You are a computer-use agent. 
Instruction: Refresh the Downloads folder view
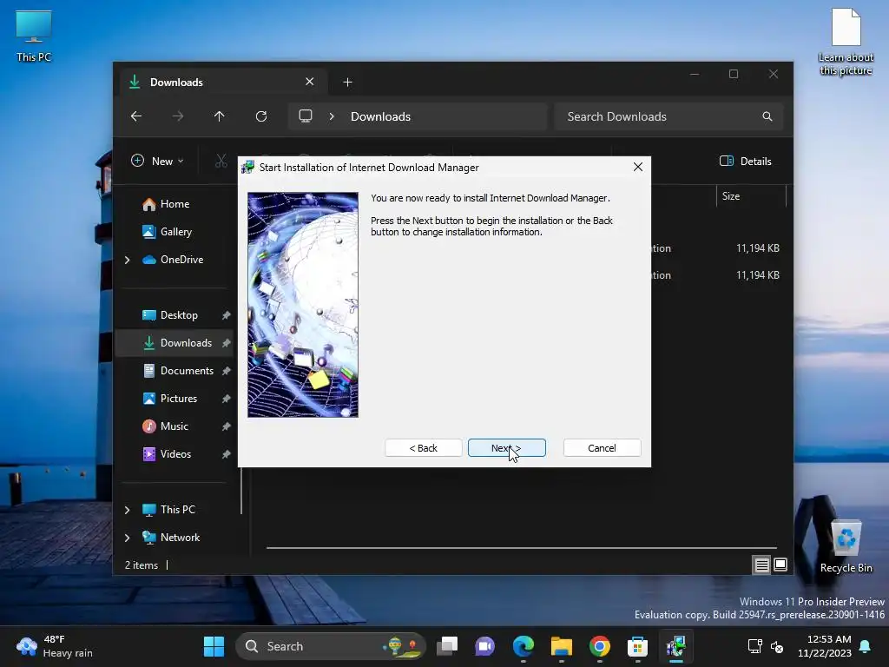pos(260,116)
